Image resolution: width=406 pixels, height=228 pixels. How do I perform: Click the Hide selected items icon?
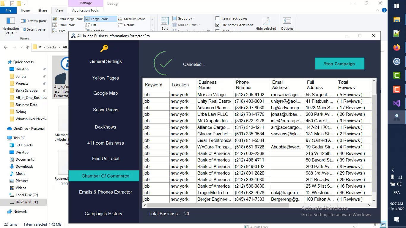266,21
